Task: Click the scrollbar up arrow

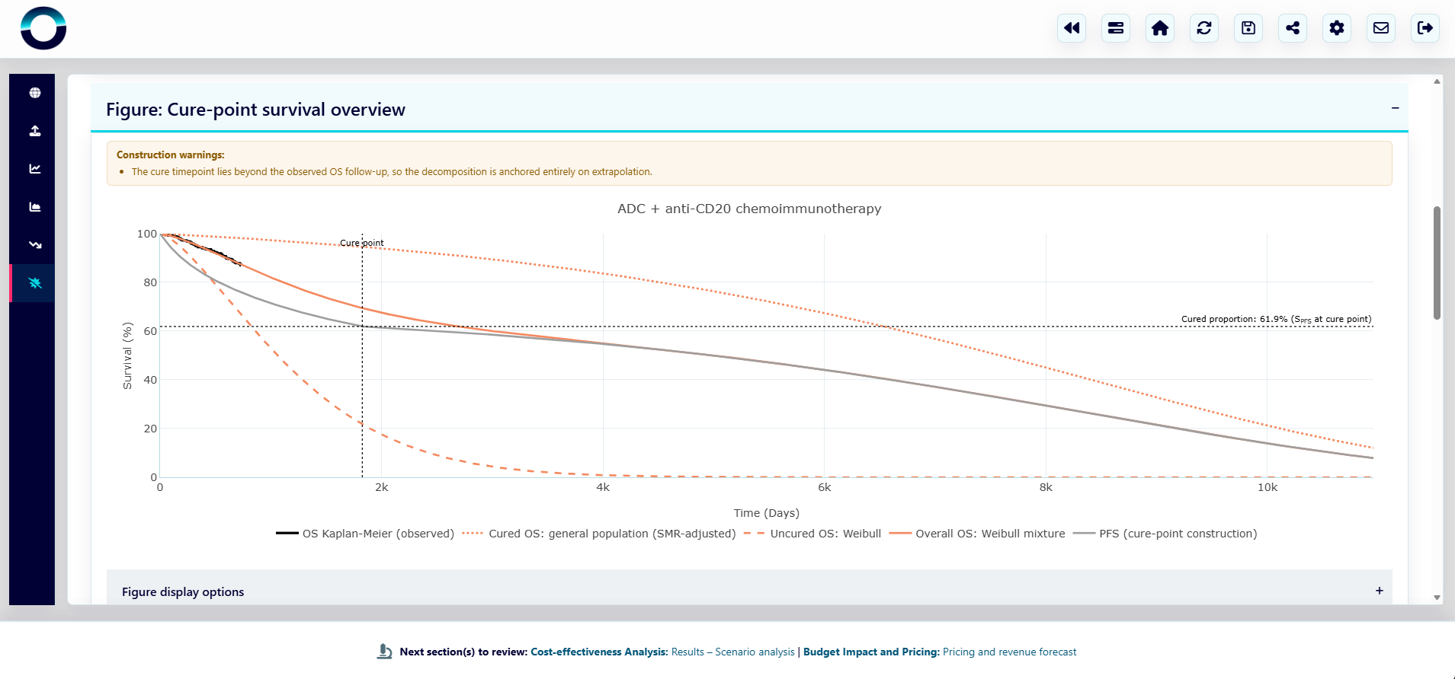Action: point(1437,81)
